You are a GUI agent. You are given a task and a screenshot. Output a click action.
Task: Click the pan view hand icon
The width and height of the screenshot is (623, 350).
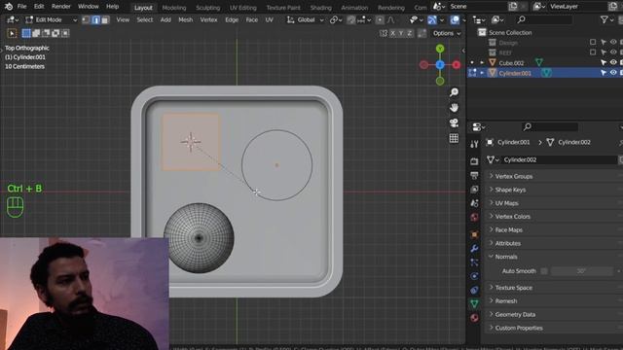coord(454,108)
